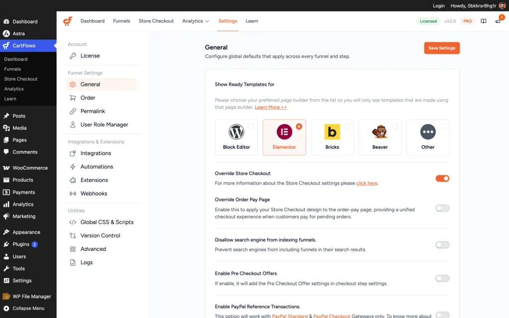Click the Extensions puzzle icon
This screenshot has height=318, width=509.
point(73,180)
